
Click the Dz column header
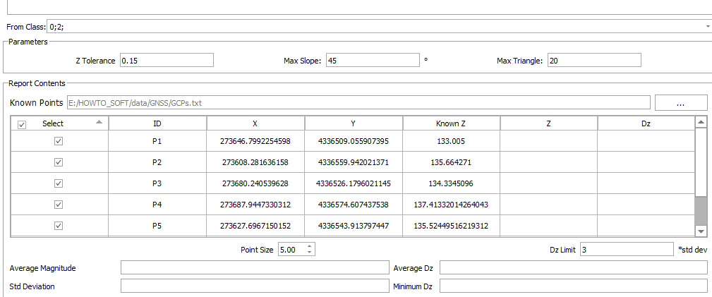pyautogui.click(x=646, y=123)
